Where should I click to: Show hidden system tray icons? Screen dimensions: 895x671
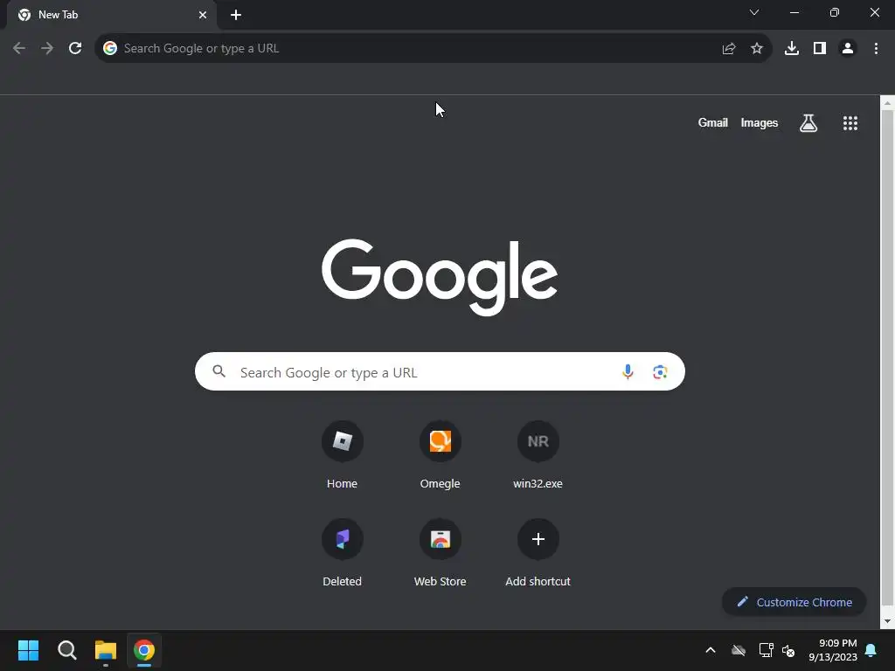click(711, 650)
